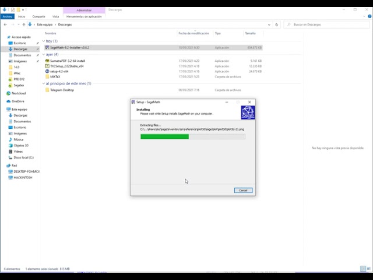373x280 pixels.
Task: Refresh the Descargas folder
Action: (276, 24)
